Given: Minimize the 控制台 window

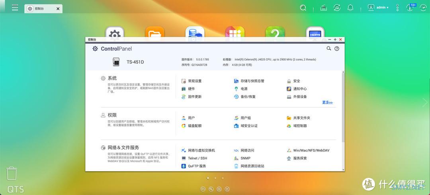Looking at the screenshot, I should [x=330, y=39].
